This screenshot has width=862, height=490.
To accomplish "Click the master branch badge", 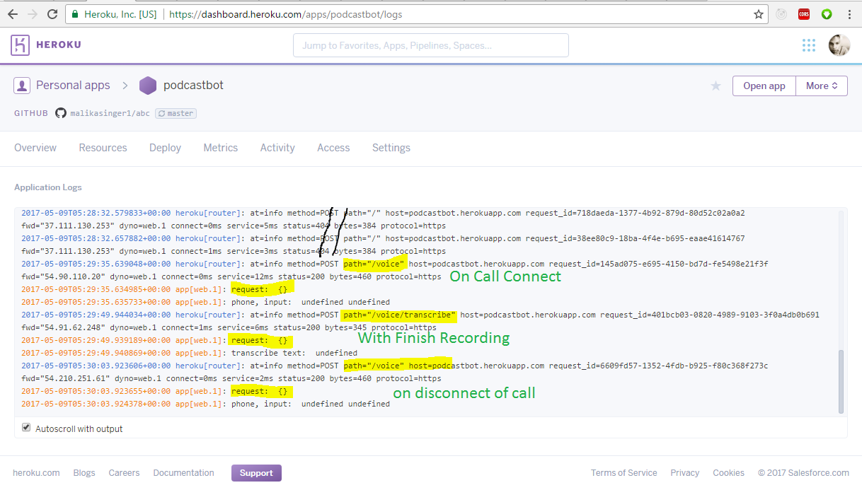I will 176,113.
